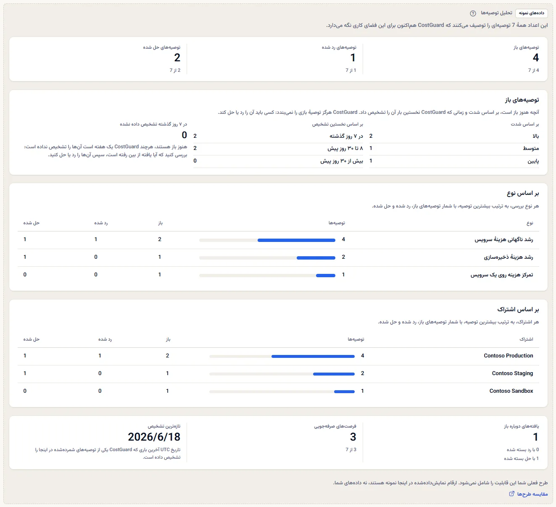Select the Contoso Staging subscription name
This screenshot has width=556, height=507.
512,373
